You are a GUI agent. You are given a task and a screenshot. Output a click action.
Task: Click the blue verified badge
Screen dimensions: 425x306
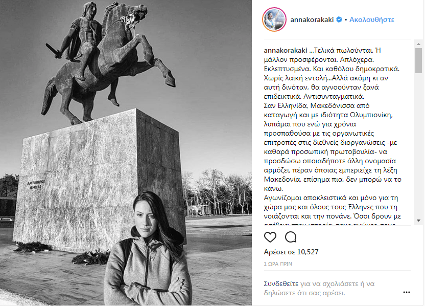[x=339, y=19]
